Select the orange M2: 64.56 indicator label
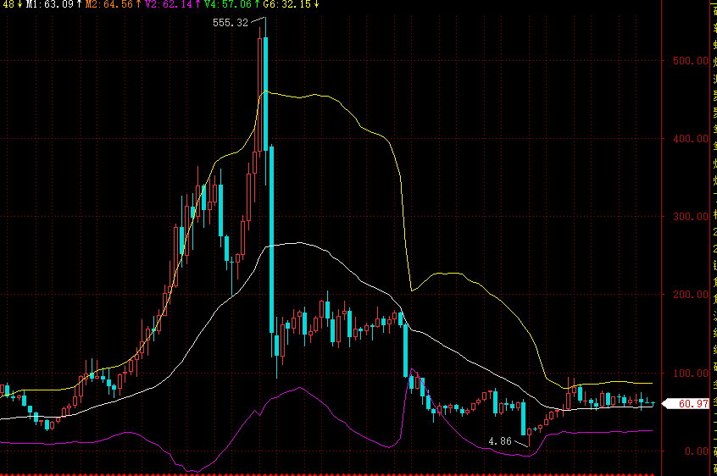Screen dimensions: 717x476 pyautogui.click(x=108, y=4)
